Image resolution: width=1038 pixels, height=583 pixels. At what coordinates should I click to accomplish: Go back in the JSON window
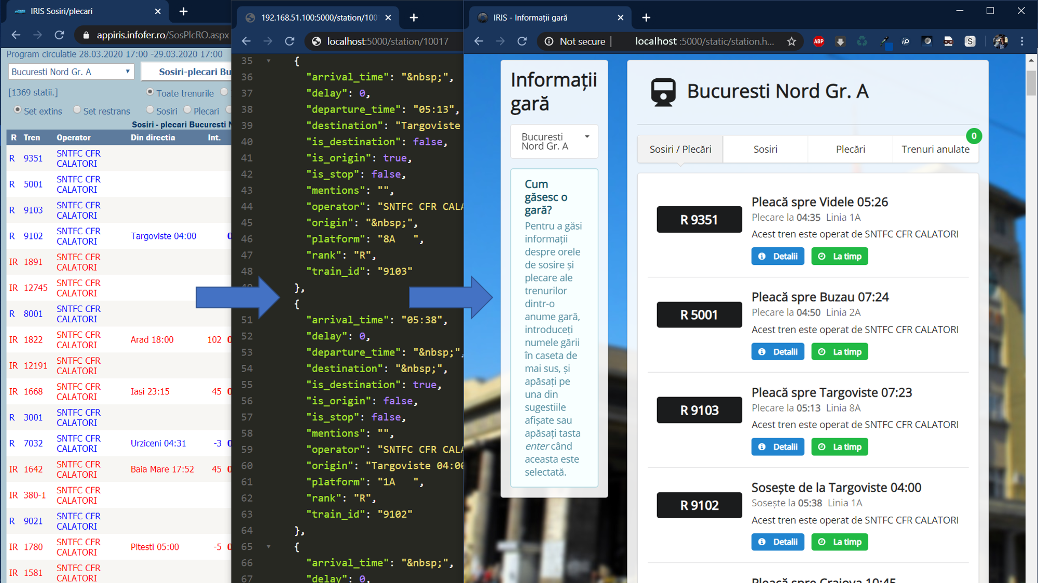[246, 41]
